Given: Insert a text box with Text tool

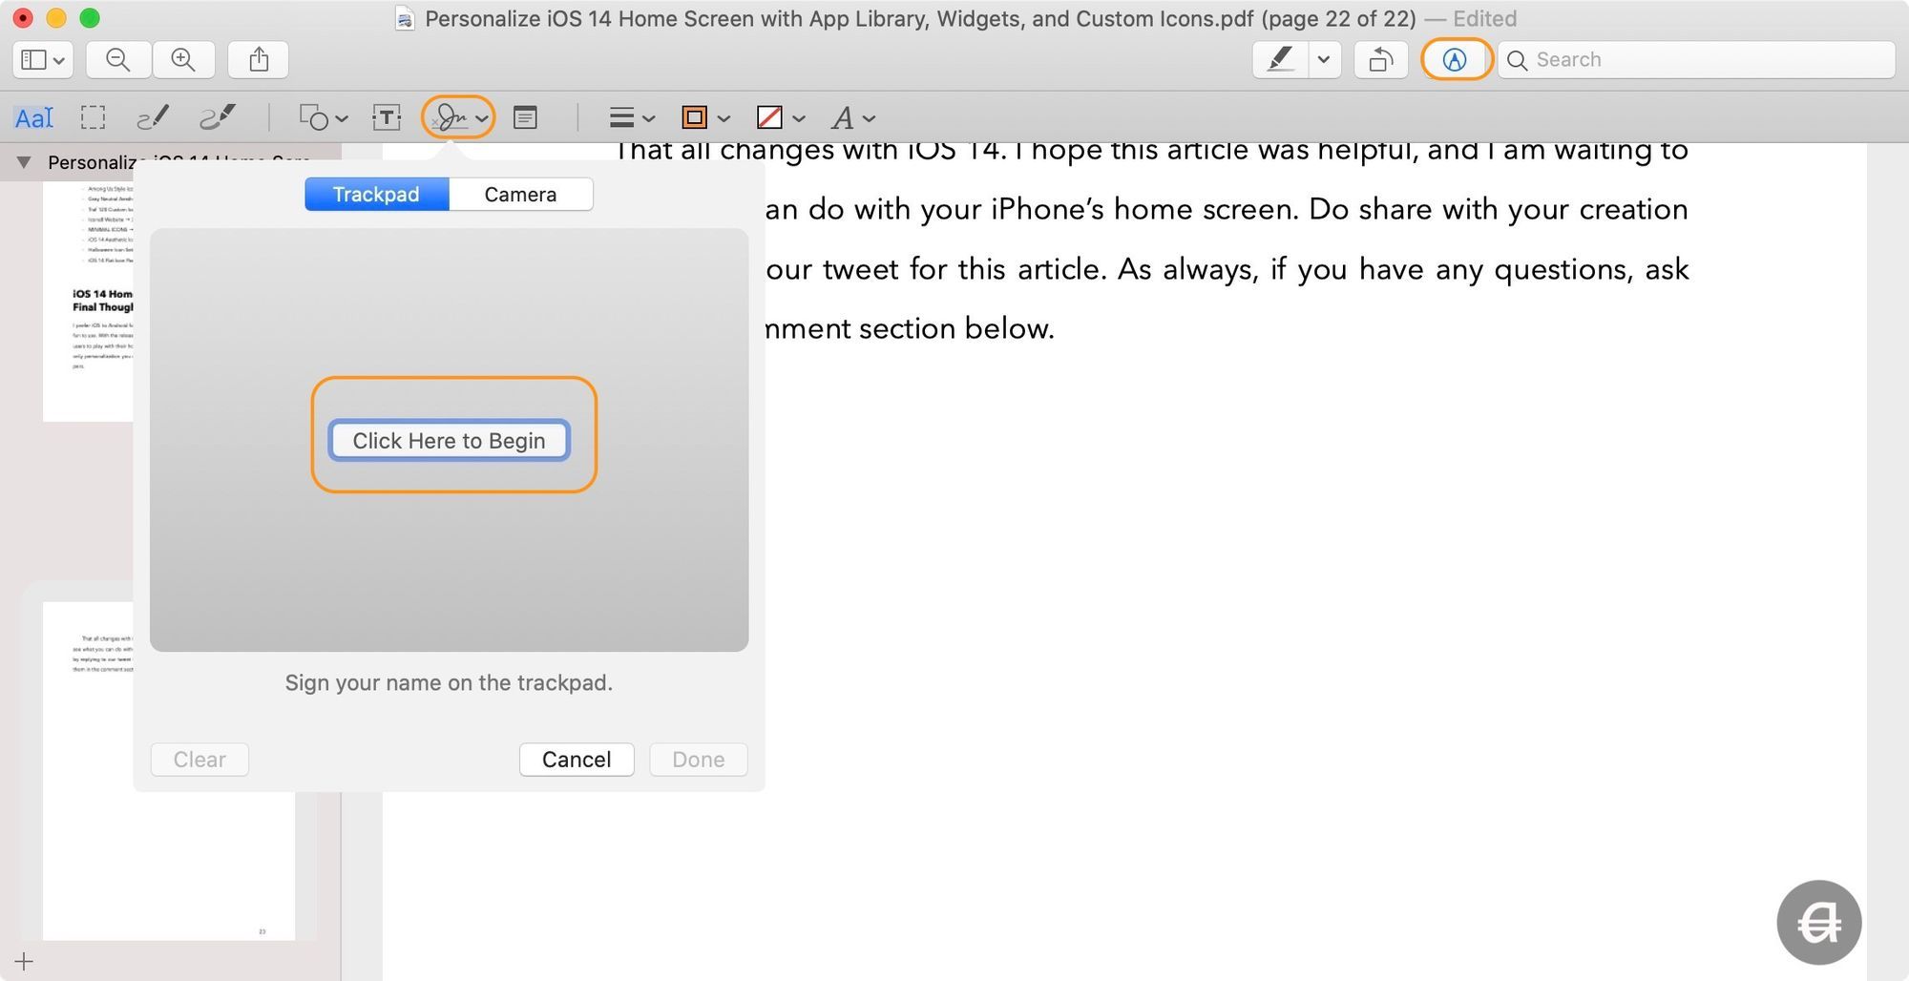Looking at the screenshot, I should coord(387,118).
